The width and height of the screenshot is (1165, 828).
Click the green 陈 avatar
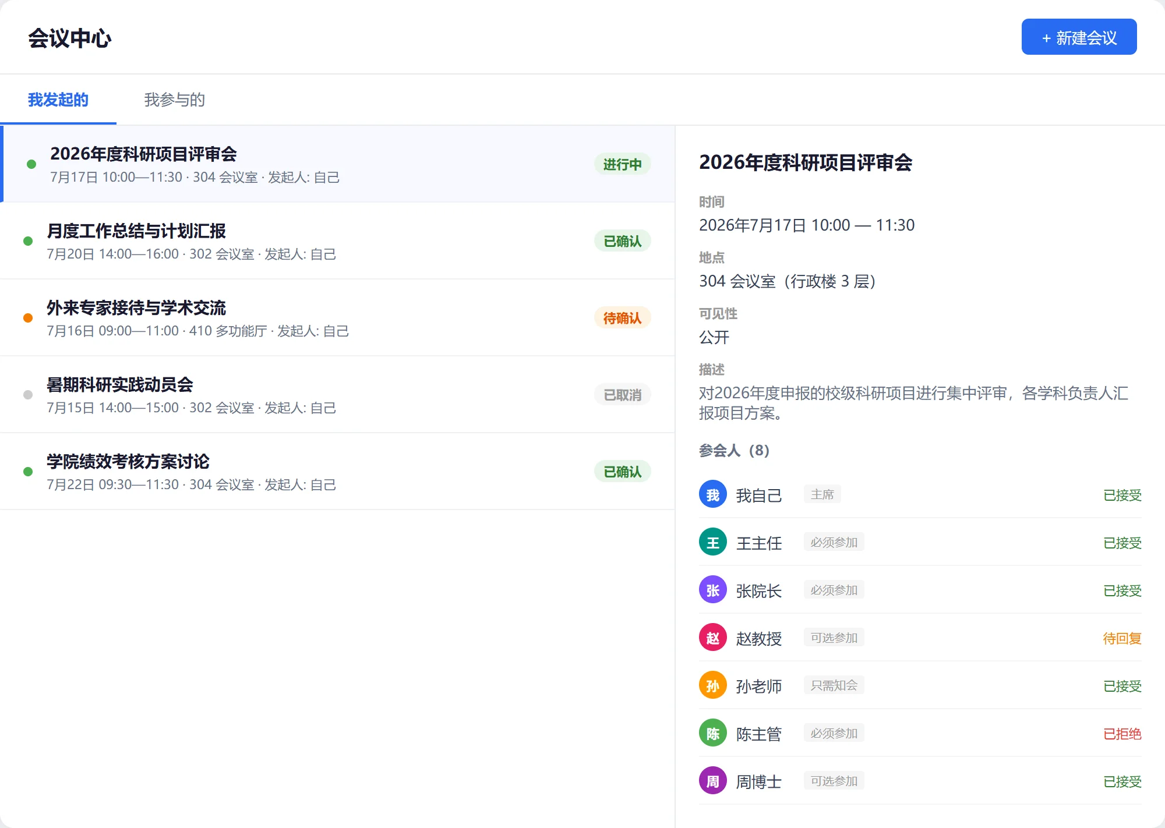[713, 733]
